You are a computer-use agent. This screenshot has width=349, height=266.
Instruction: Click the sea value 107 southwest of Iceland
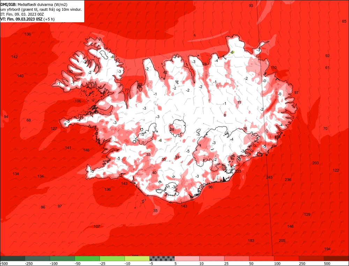97,226
